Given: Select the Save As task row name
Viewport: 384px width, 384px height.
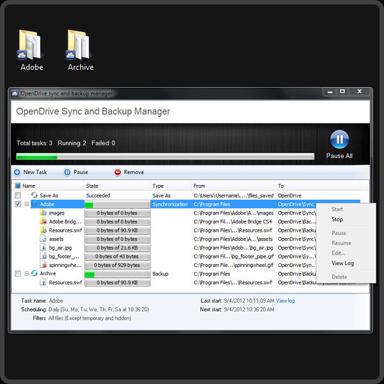Looking at the screenshot, I should click(x=49, y=195).
